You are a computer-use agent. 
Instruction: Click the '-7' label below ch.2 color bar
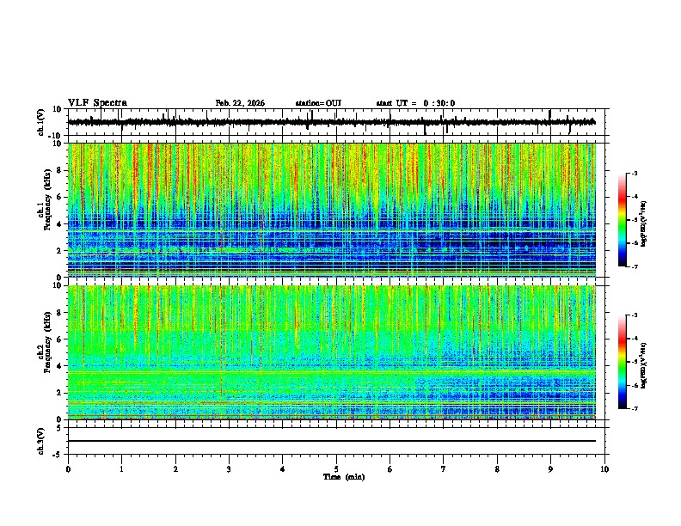coord(634,408)
